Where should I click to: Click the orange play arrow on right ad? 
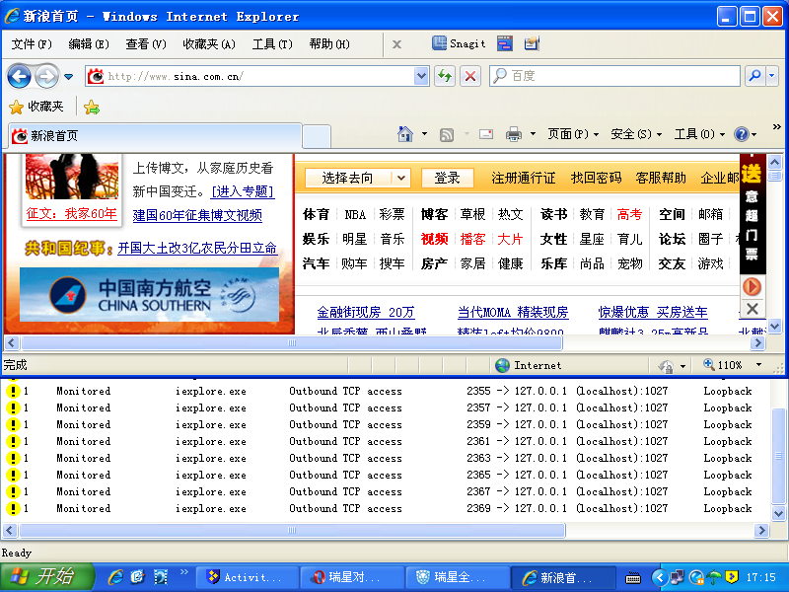pyautogui.click(x=752, y=286)
